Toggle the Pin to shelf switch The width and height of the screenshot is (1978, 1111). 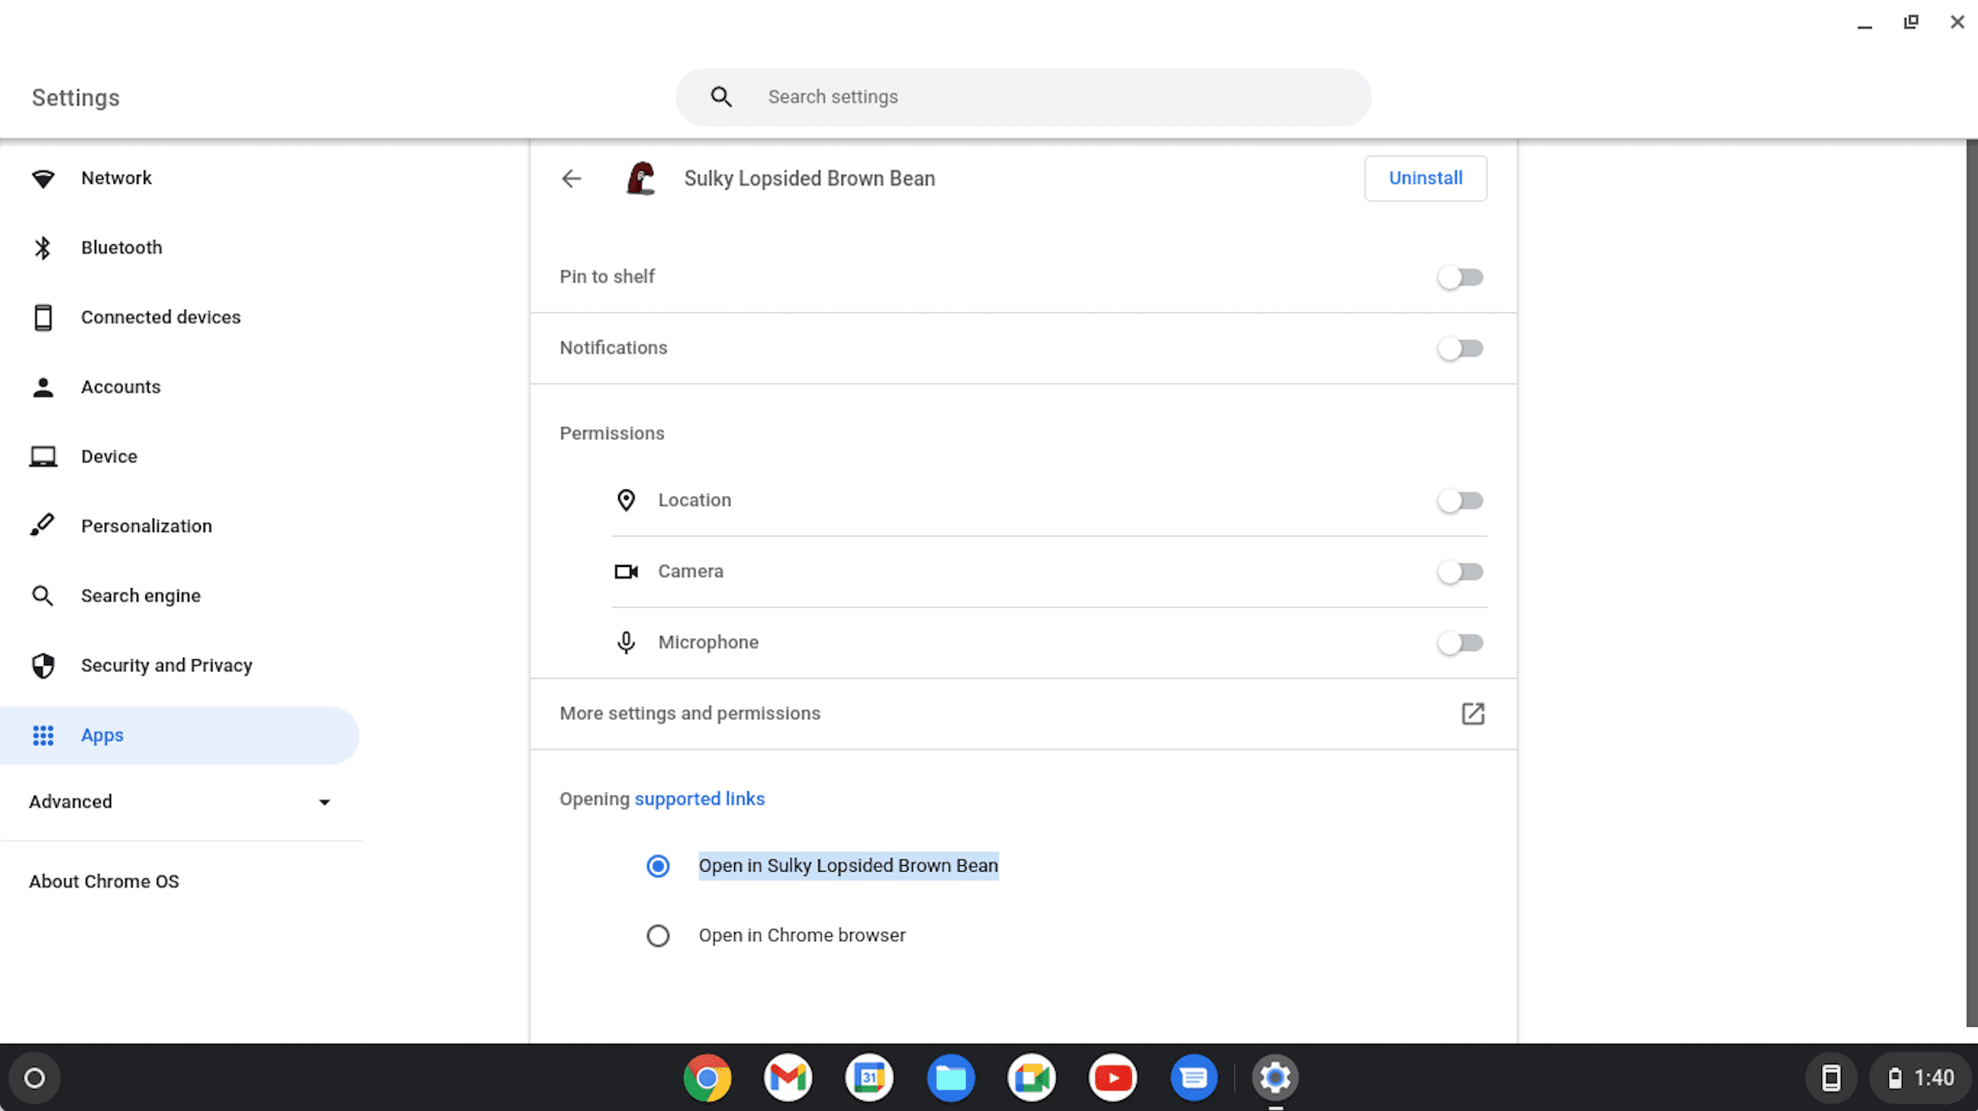[x=1460, y=277]
